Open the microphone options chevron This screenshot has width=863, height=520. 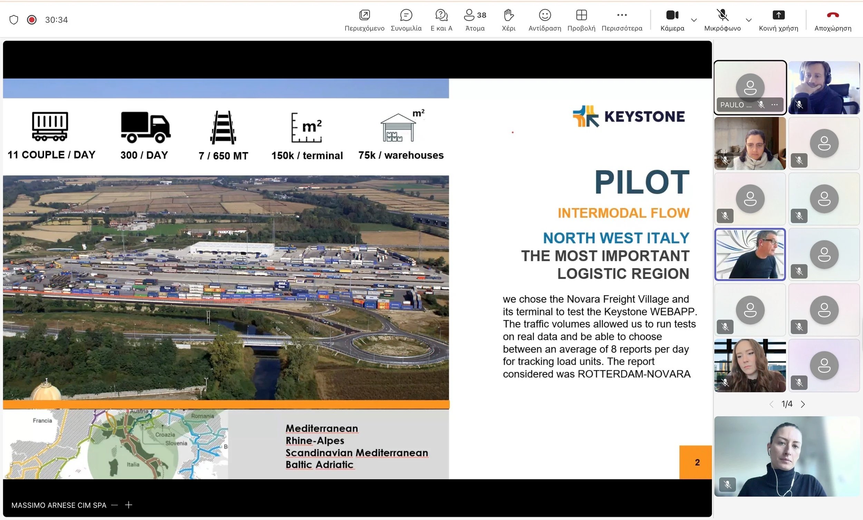[749, 20]
